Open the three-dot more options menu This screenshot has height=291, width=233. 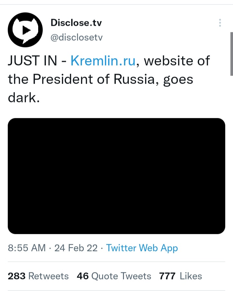[220, 23]
